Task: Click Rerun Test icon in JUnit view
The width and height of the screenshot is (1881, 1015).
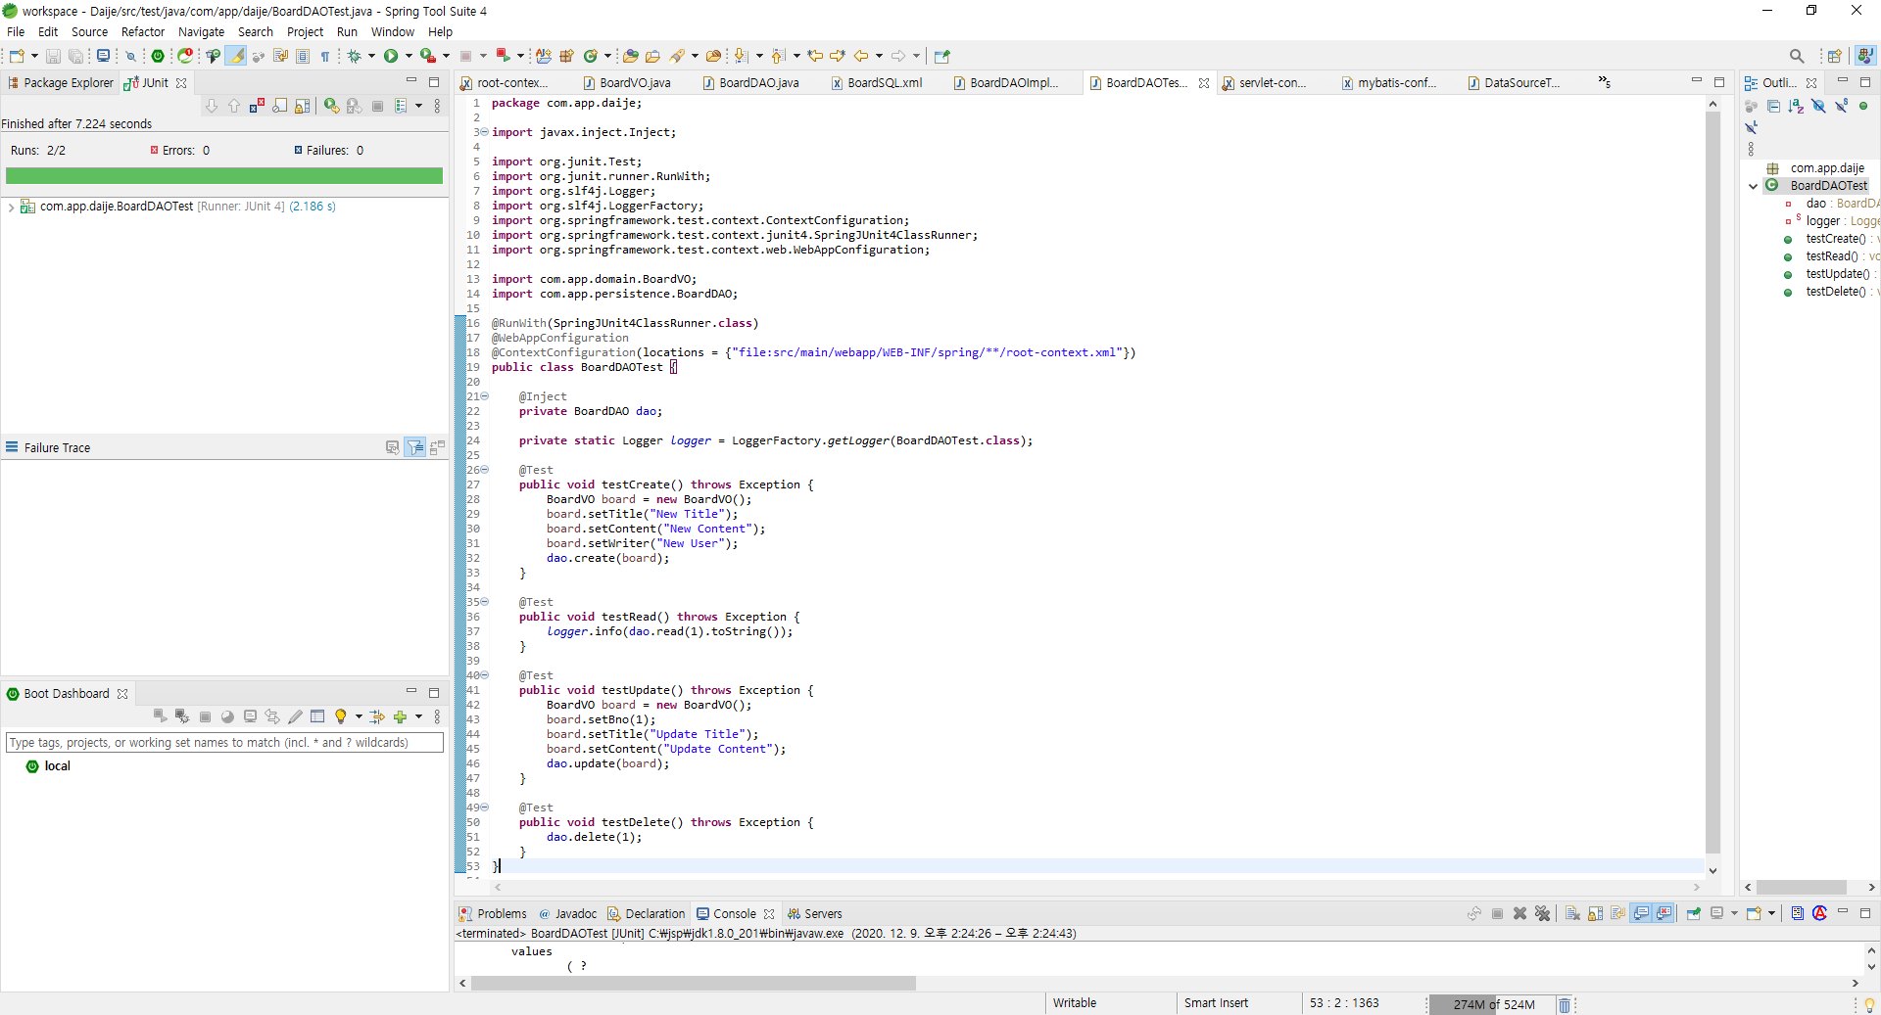Action: click(x=331, y=106)
